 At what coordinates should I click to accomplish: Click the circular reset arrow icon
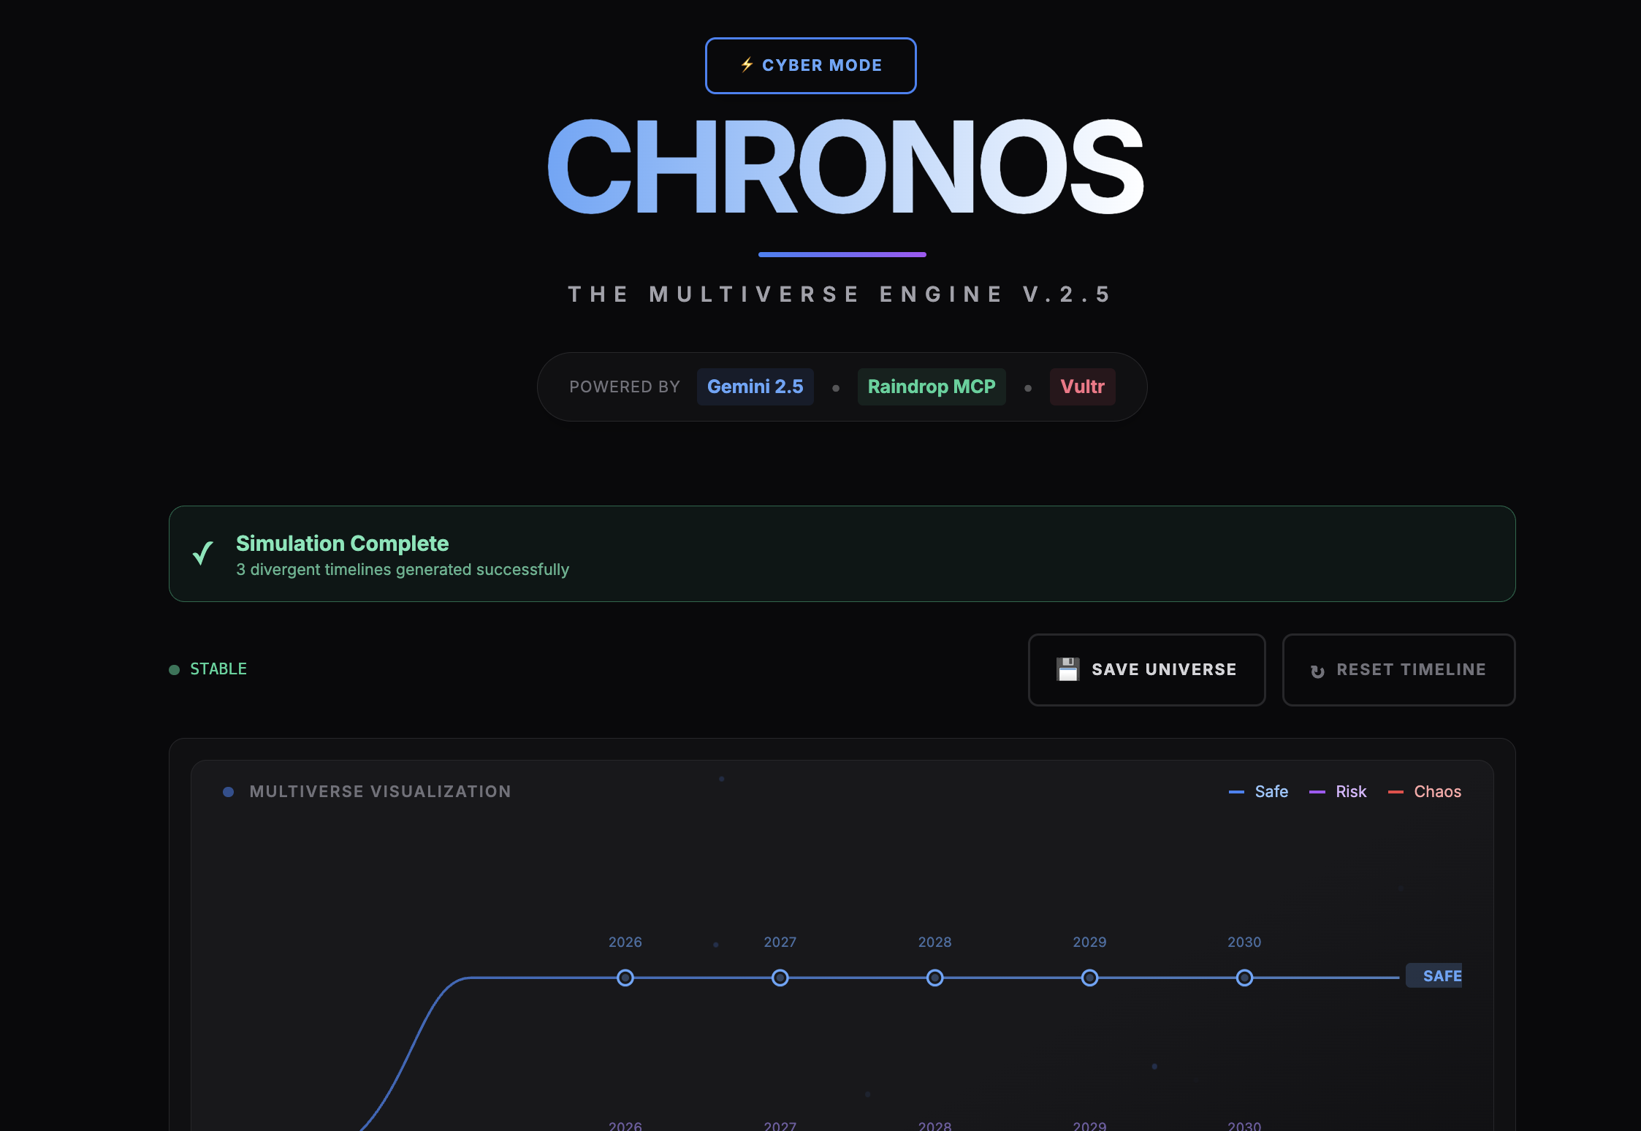(1317, 671)
